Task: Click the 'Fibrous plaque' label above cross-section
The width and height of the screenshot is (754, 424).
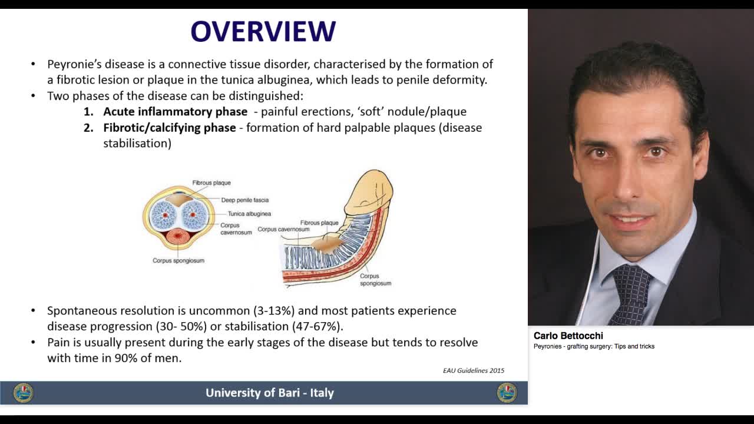Action: tap(211, 183)
